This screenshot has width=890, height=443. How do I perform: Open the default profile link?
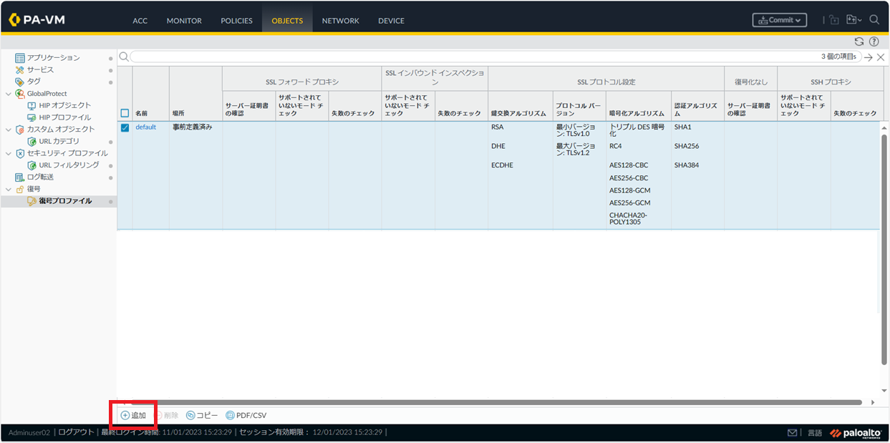pos(146,127)
